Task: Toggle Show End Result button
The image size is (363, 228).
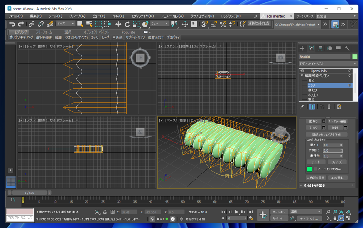Action: [312, 107]
